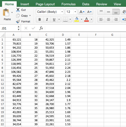
Task: Click cell containing 126,399
Action: (13, 60)
